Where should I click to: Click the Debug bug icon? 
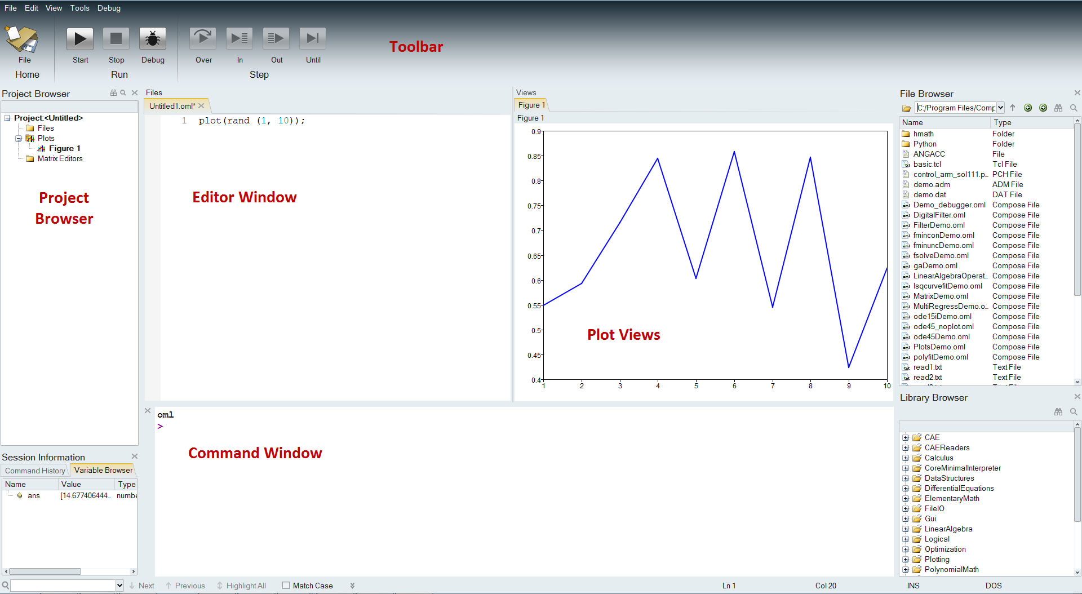point(152,38)
